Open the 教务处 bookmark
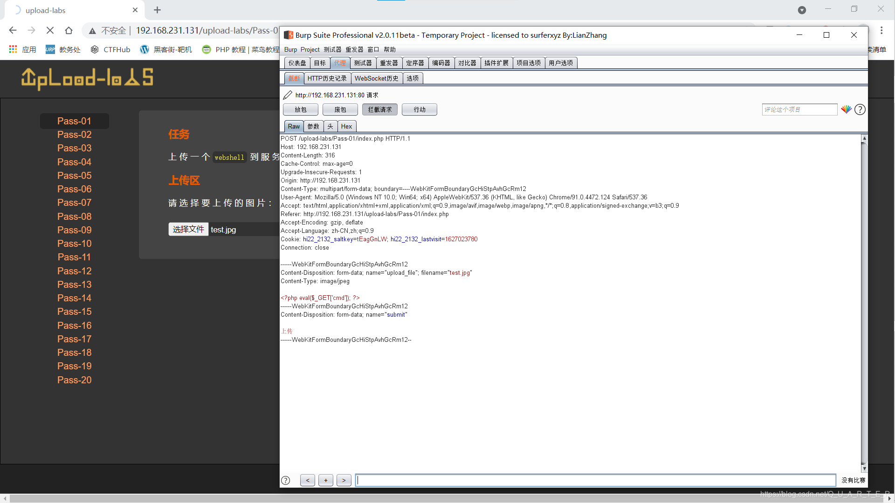The height and width of the screenshot is (503, 895). 63,49
